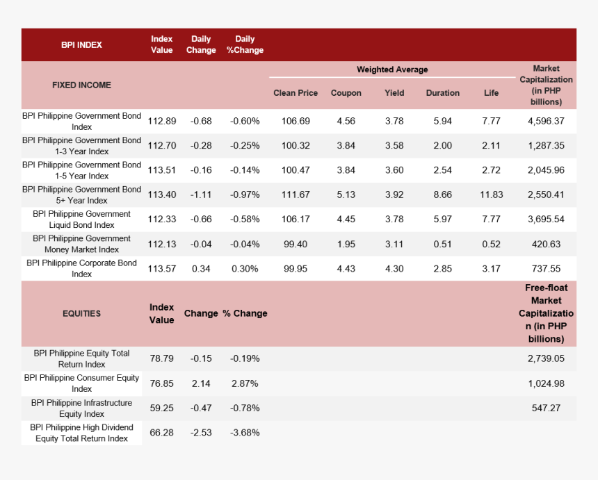Click market capitalization 1,287.35
Image resolution: width=598 pixels, height=480 pixels.
pyautogui.click(x=546, y=145)
